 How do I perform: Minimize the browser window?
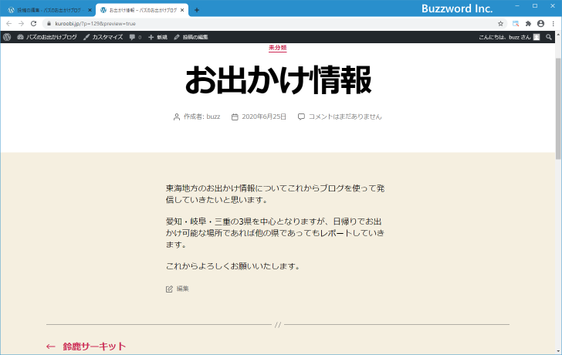tap(517, 5)
